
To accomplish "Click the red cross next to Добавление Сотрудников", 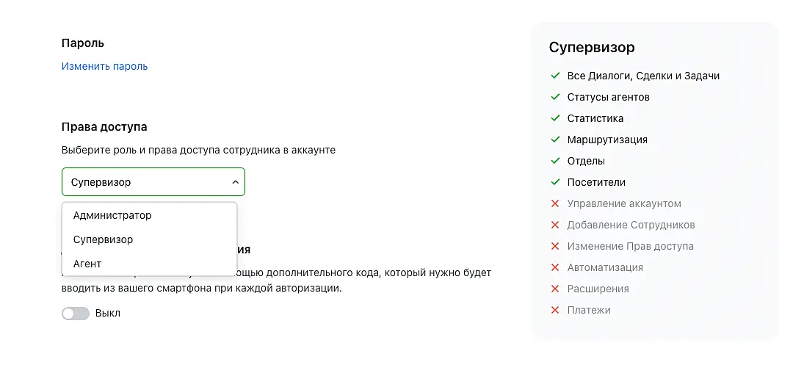I will [x=555, y=225].
